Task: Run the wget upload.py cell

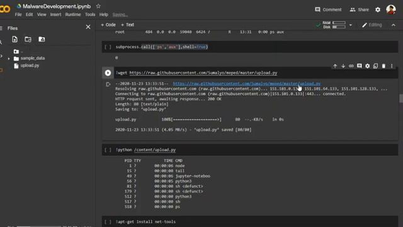Action: pos(108,73)
